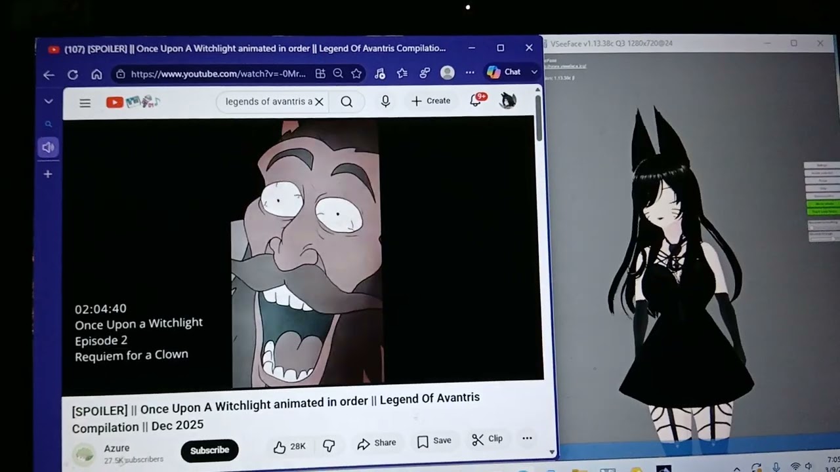Click the YouTube page vertical scrollbar
Viewport: 840px width, 472px height.
[x=539, y=118]
